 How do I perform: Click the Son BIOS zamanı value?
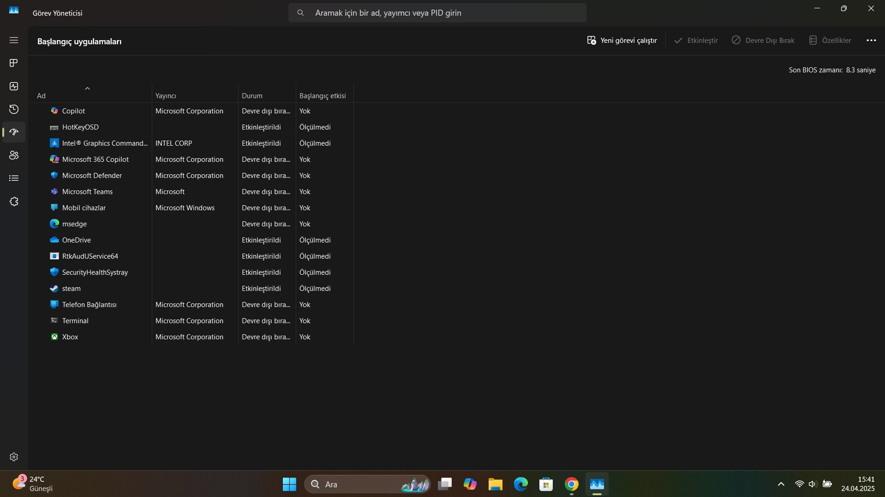[861, 70]
